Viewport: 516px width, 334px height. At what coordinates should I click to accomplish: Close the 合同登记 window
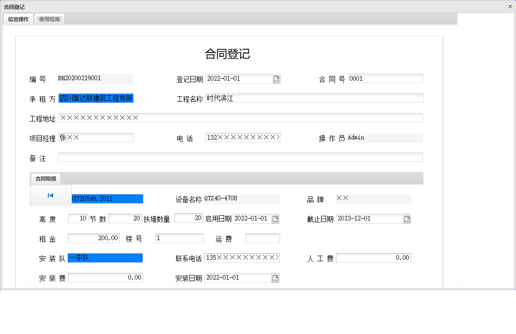[509, 6]
